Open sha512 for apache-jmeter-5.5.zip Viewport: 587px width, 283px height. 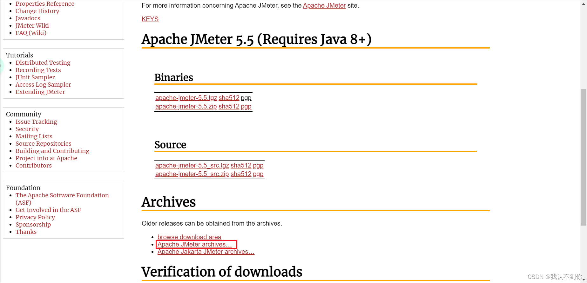(x=229, y=106)
